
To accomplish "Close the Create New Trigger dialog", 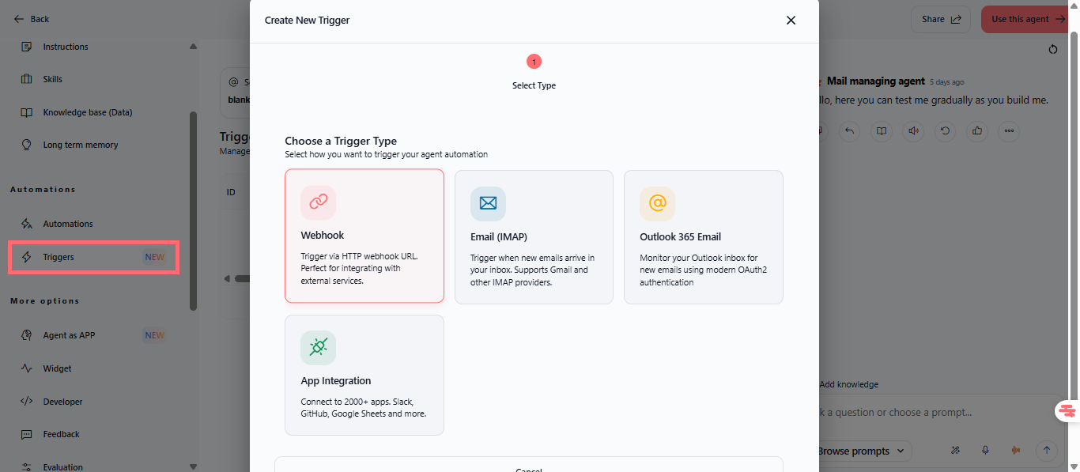I will pyautogui.click(x=791, y=21).
